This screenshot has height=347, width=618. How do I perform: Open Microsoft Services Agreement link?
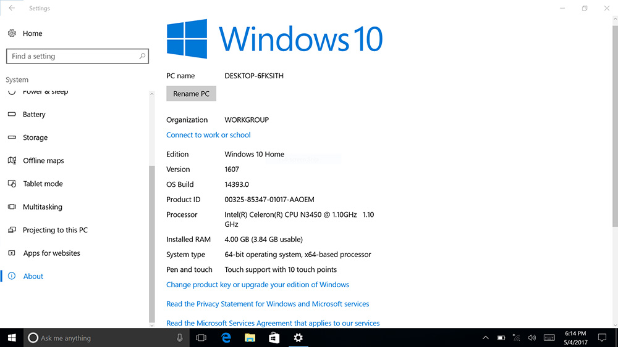[273, 323]
